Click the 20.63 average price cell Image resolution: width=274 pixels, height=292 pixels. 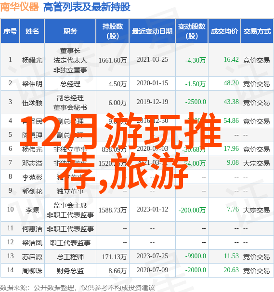[231, 270]
